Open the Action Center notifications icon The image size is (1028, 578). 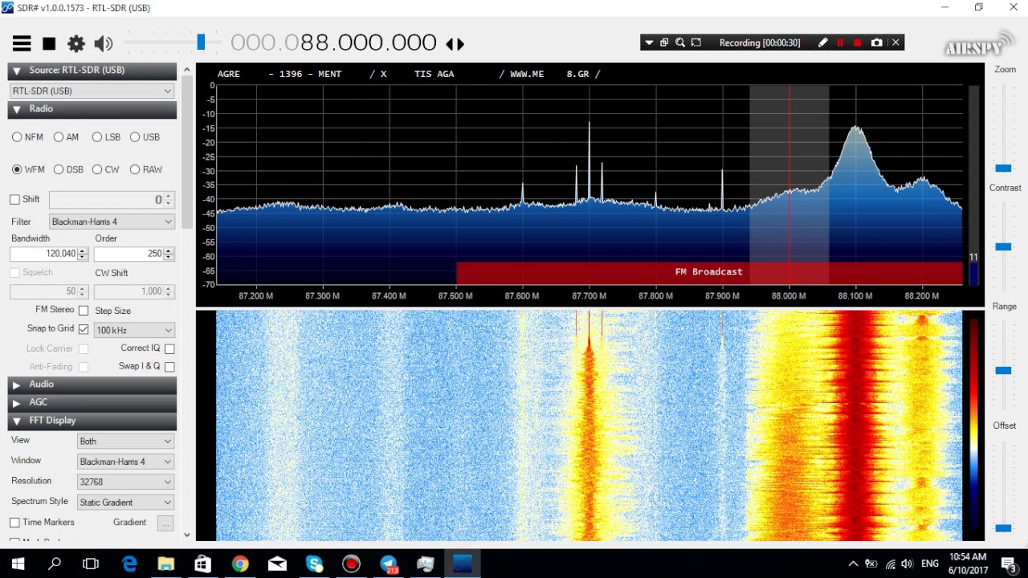1009,564
